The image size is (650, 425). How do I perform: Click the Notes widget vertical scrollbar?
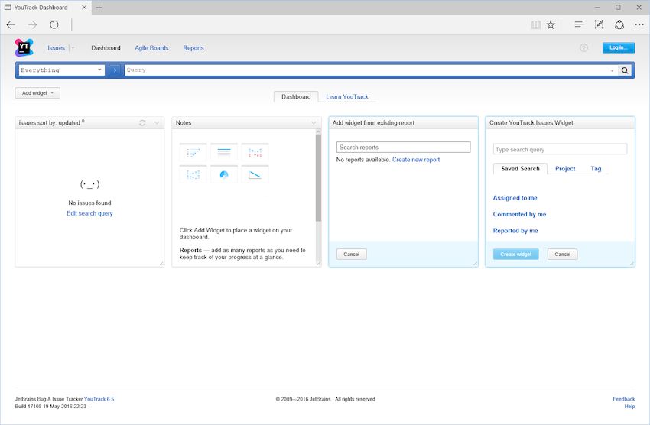click(318, 177)
